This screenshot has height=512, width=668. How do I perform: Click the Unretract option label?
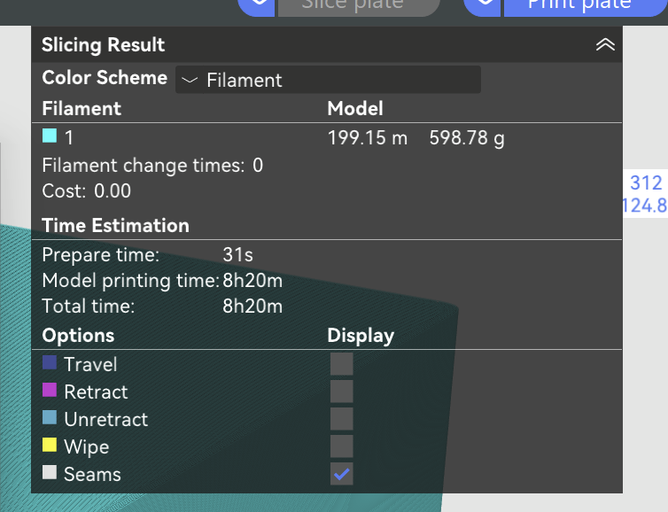pyautogui.click(x=105, y=420)
